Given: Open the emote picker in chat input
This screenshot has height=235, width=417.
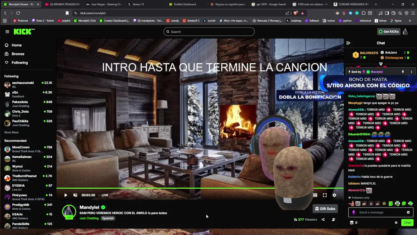Looking at the screenshot, I should point(408,212).
